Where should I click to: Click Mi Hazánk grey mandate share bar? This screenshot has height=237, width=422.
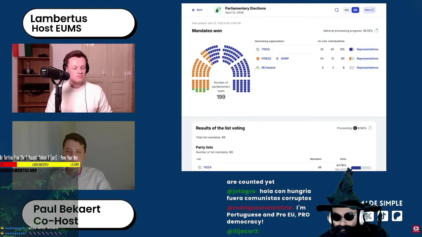point(352,67)
